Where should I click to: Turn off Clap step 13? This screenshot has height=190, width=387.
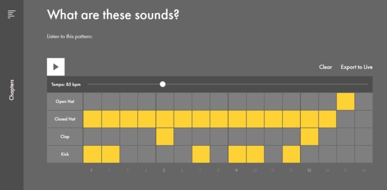[309, 137]
